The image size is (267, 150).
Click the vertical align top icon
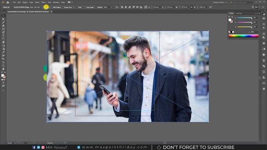tap(133, 7)
